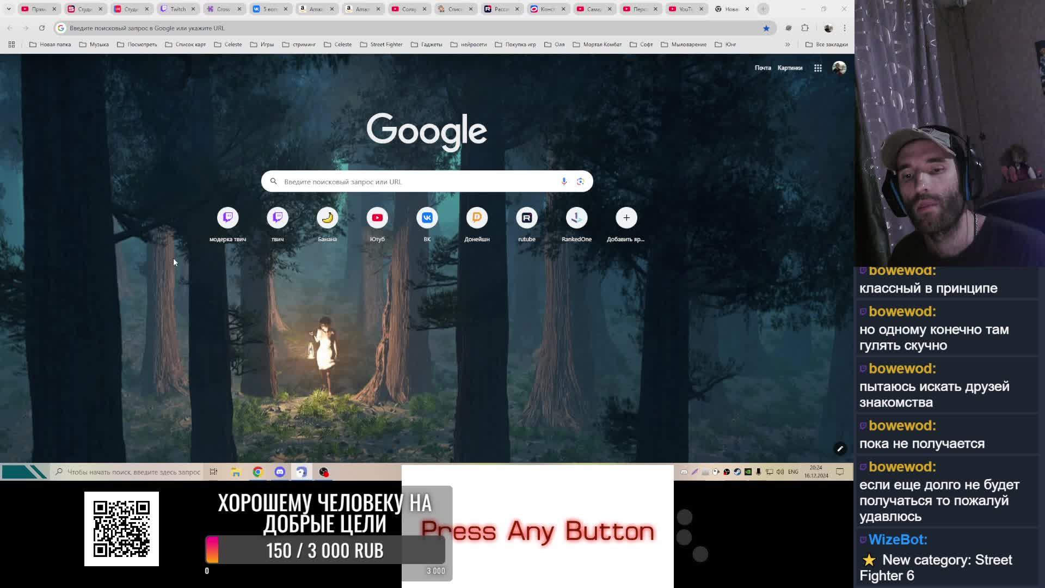
Task: Open the ВК shortcut tile
Action: point(427,218)
